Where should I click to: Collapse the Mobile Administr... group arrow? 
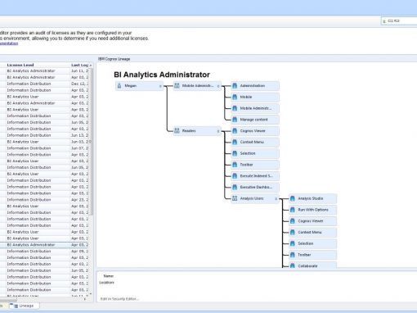218,86
